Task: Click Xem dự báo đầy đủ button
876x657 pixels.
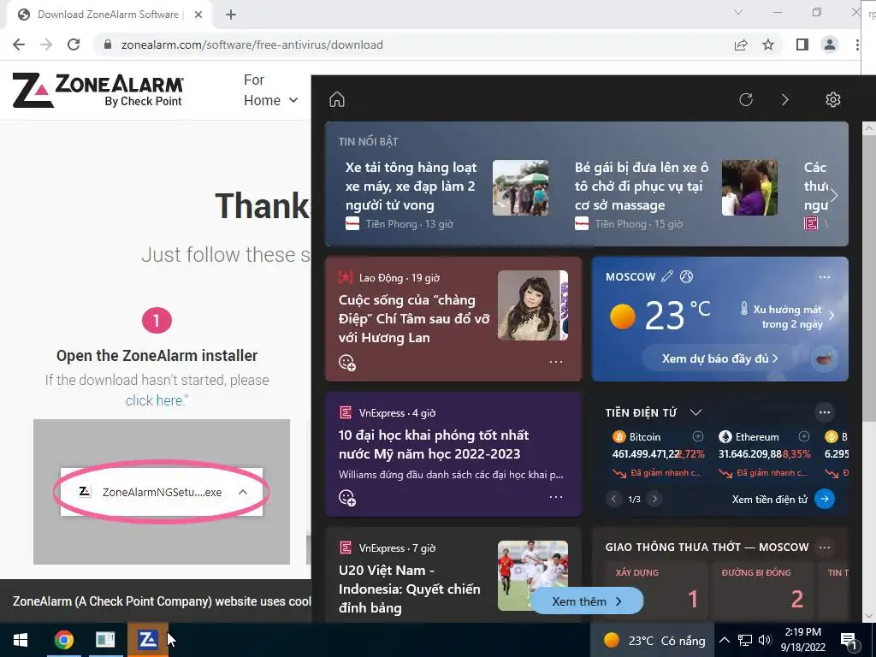Action: (x=720, y=358)
